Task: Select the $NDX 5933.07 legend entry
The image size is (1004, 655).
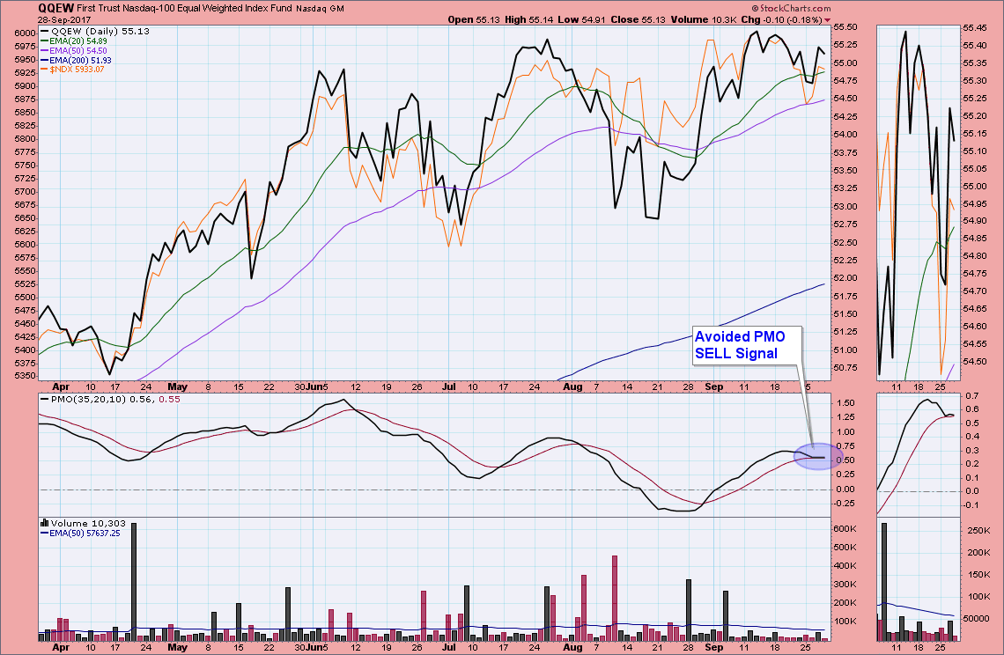Action: [x=72, y=70]
